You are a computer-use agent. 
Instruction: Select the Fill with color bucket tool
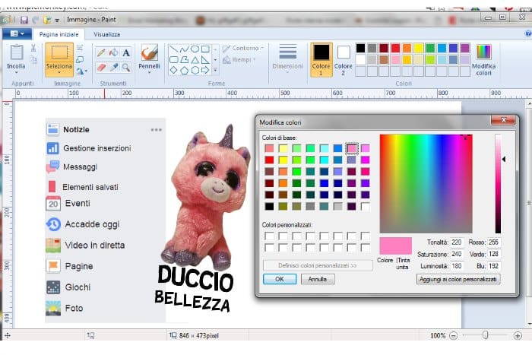tap(114, 53)
